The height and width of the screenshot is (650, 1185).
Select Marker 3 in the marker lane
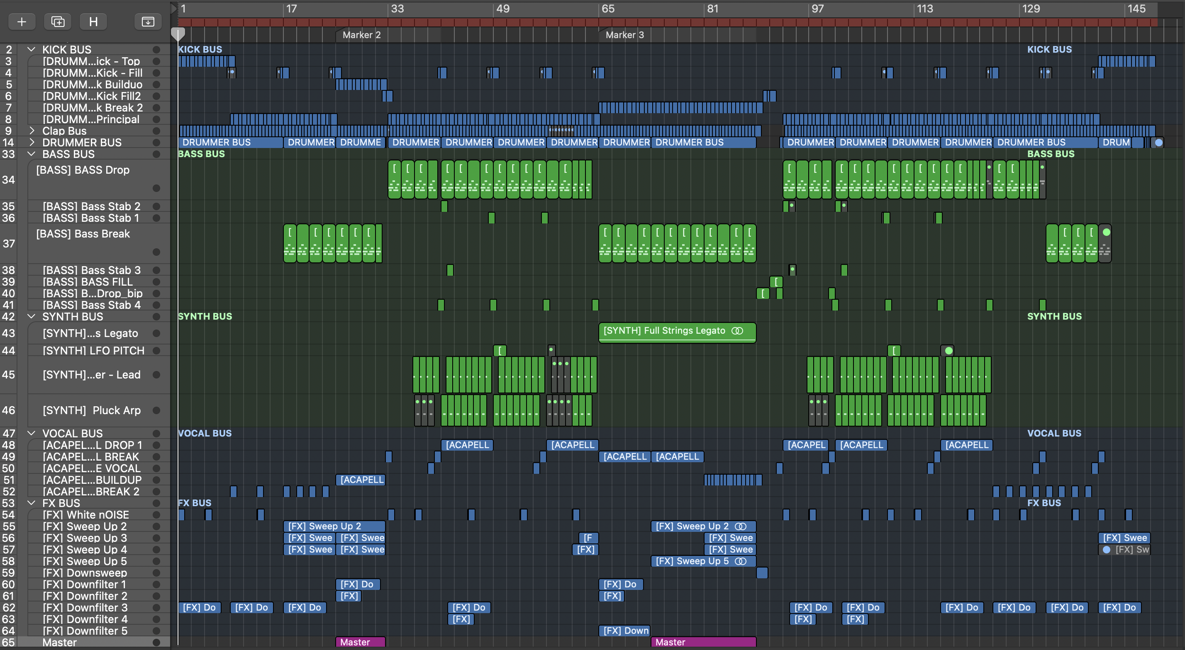pos(625,35)
